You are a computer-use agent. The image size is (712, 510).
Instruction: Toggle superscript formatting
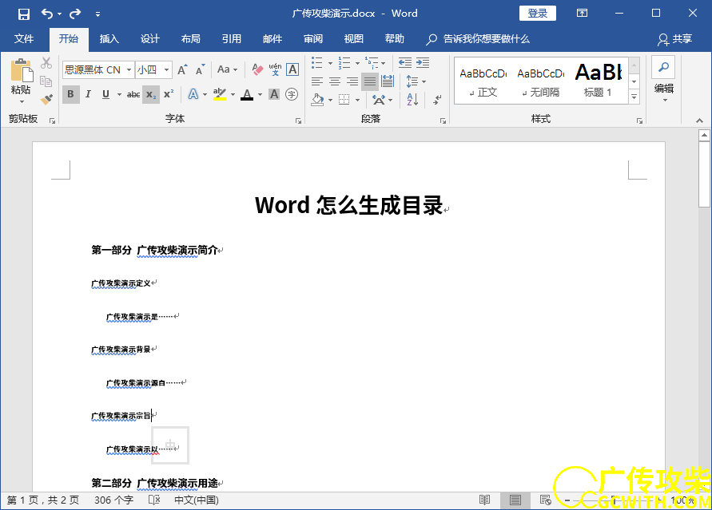pyautogui.click(x=169, y=94)
